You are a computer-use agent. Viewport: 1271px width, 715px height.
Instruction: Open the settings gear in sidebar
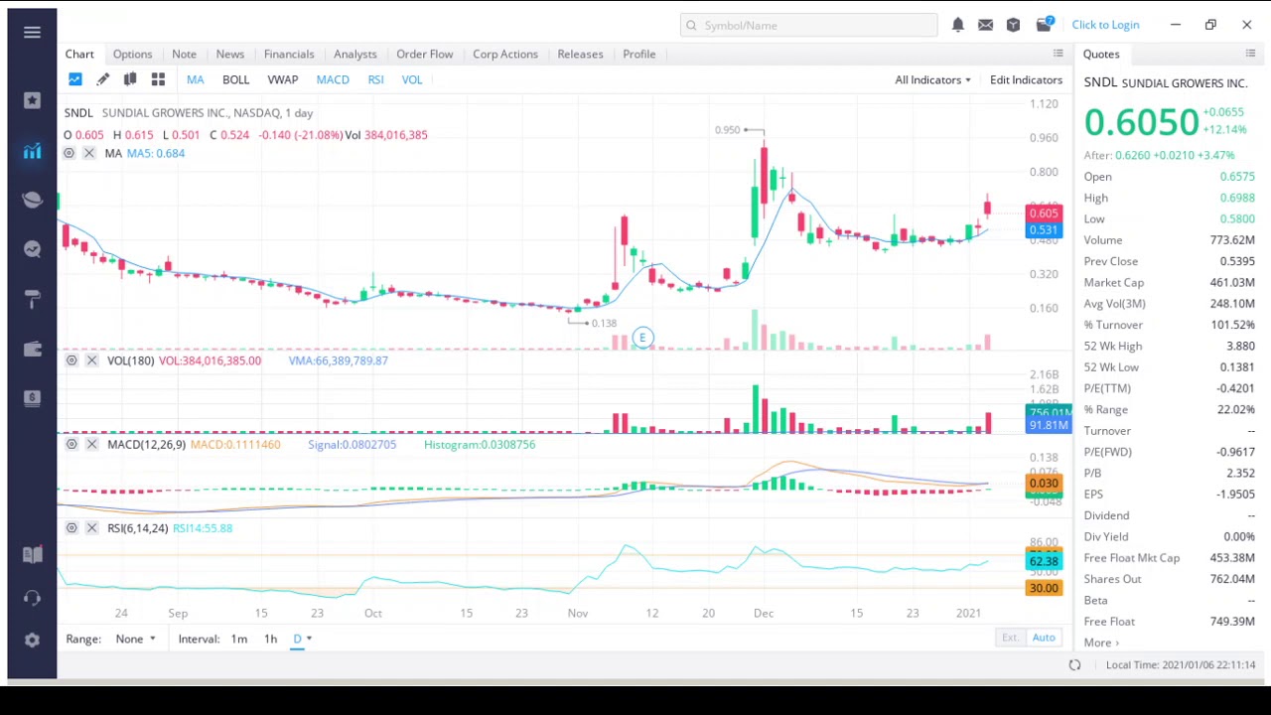point(32,641)
